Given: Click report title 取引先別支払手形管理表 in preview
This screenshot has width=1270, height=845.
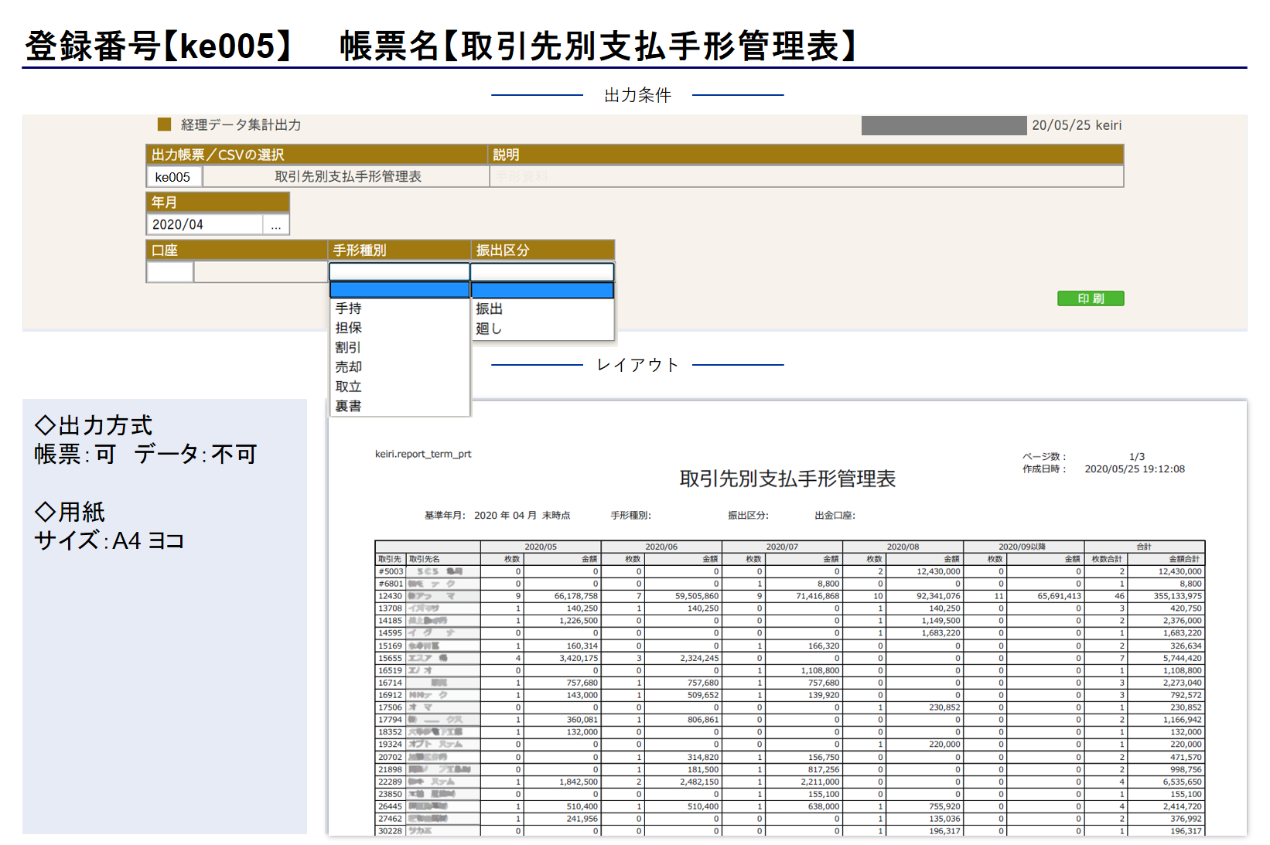Looking at the screenshot, I should pos(787,479).
